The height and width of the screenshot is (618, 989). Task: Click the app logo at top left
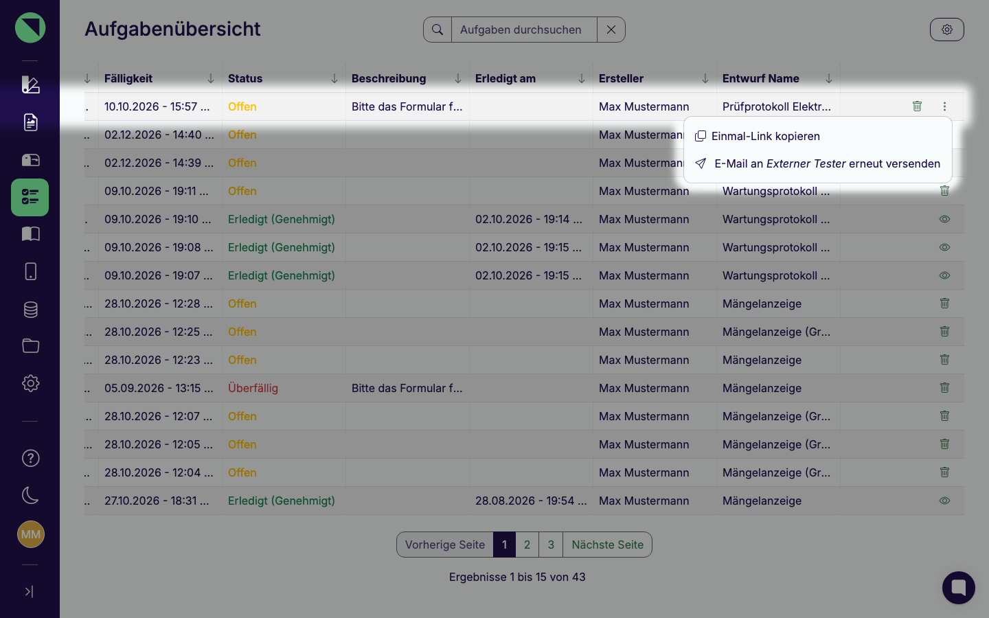pyautogui.click(x=30, y=28)
